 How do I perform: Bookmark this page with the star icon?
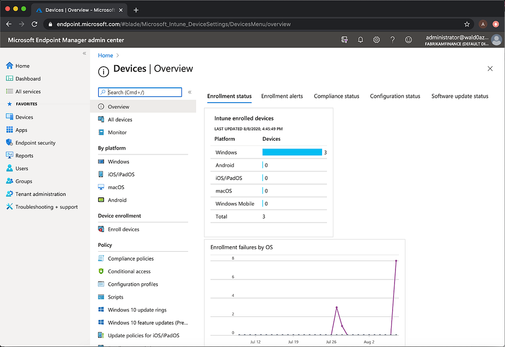467,24
